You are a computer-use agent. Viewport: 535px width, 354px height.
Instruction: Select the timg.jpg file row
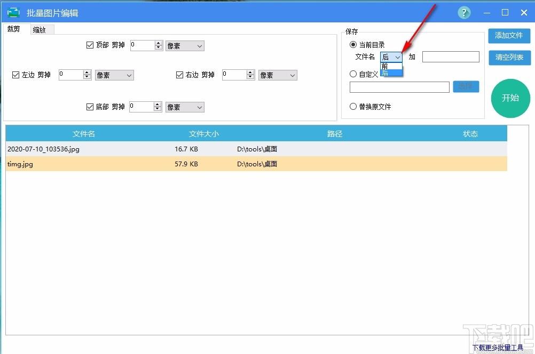click(256, 164)
